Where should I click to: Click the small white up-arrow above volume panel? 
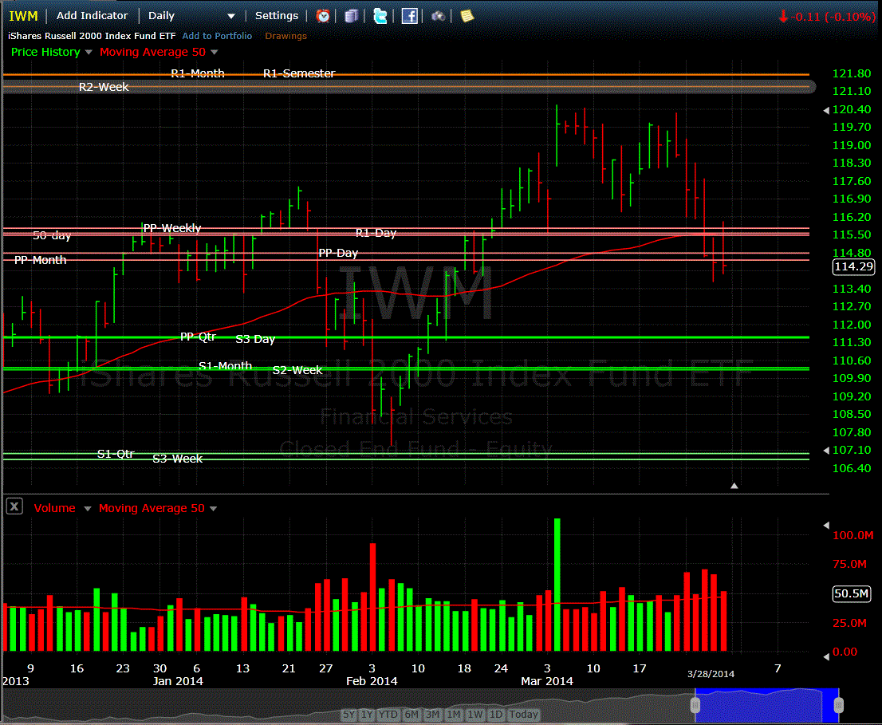(x=734, y=485)
